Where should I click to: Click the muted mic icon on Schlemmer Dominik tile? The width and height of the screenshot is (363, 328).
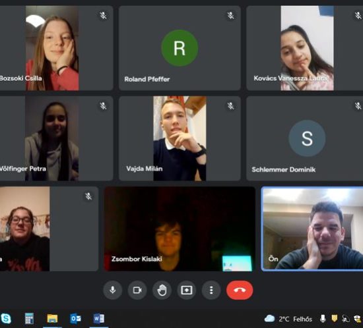pyautogui.click(x=358, y=106)
